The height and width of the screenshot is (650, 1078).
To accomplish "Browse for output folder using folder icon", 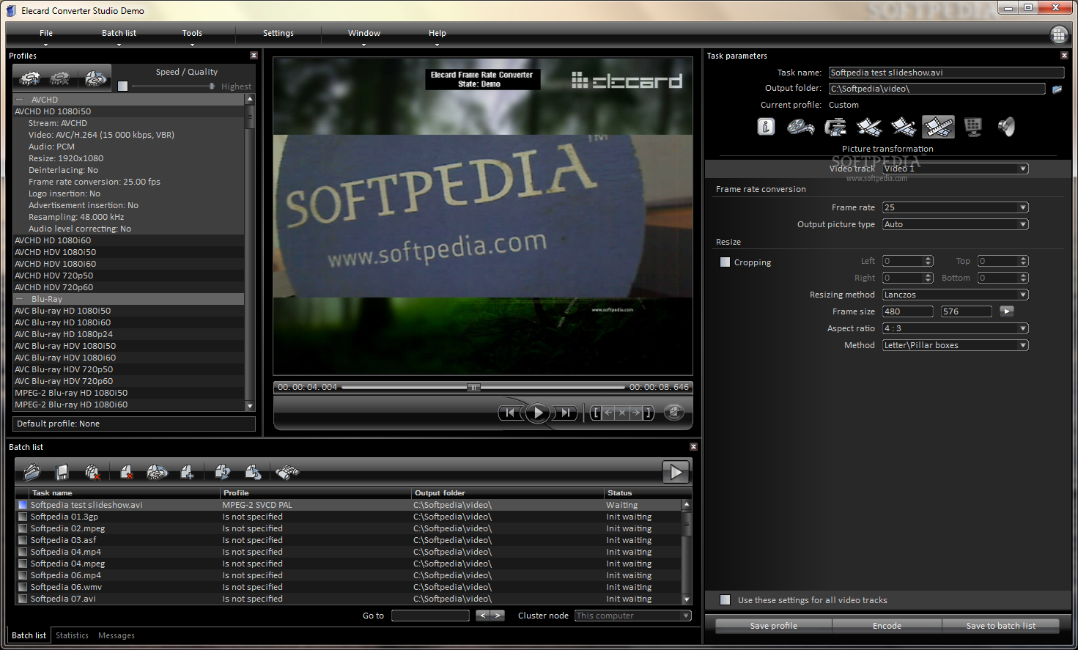I will pyautogui.click(x=1057, y=89).
